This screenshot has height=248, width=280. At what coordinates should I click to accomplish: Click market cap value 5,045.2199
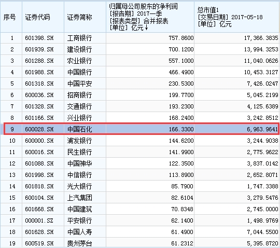262,95
